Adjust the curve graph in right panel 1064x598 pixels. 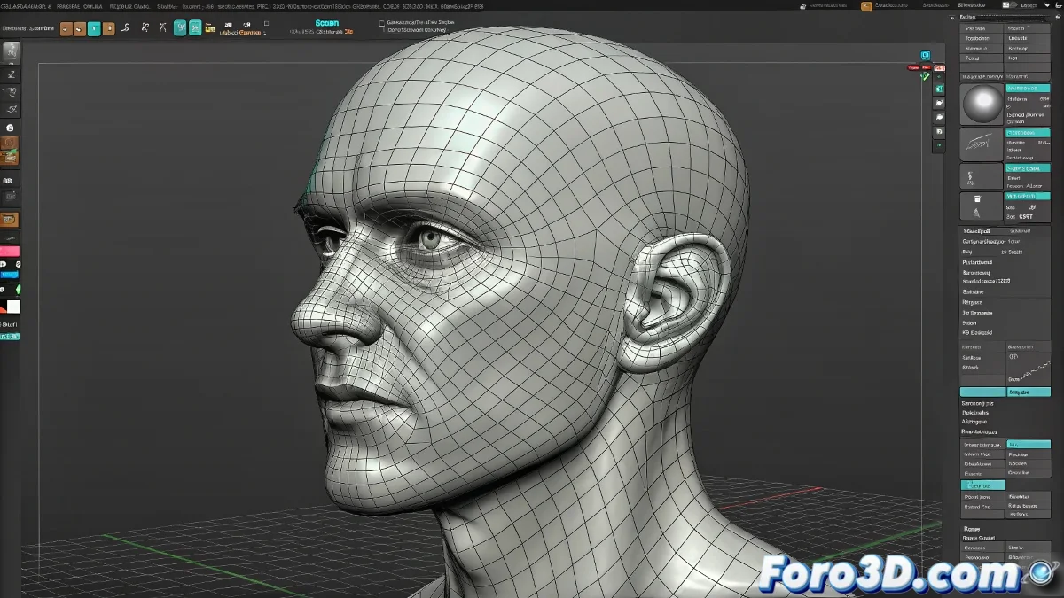click(x=1029, y=368)
